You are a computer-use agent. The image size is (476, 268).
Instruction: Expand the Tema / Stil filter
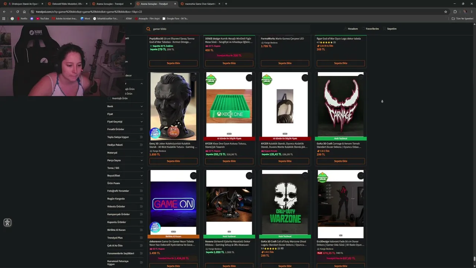[125, 168]
